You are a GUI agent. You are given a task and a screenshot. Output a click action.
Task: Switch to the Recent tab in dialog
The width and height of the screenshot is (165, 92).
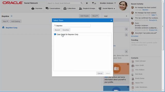coord(57,30)
